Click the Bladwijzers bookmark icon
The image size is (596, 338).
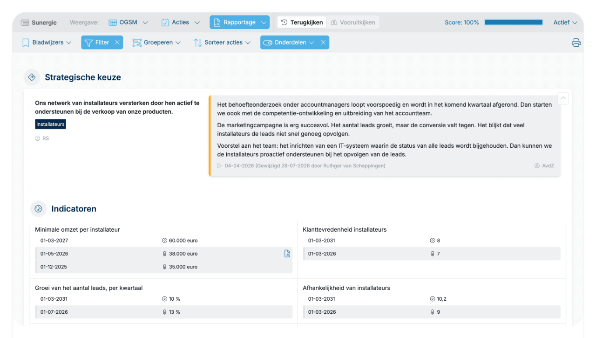(x=26, y=42)
